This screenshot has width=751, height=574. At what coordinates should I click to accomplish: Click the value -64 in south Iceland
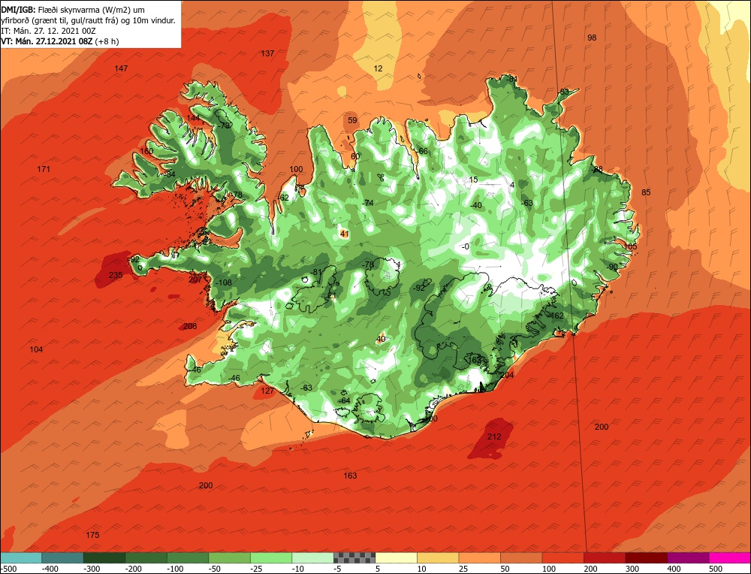344,401
